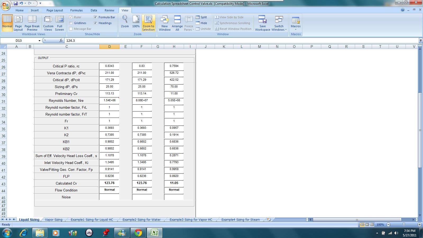Open Example4 Sizing for Steam sheet
This screenshot has height=238, width=423.
(x=240, y=219)
